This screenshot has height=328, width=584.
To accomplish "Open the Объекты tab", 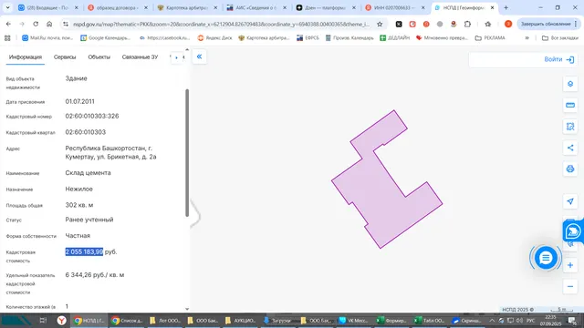I will pyautogui.click(x=99, y=56).
